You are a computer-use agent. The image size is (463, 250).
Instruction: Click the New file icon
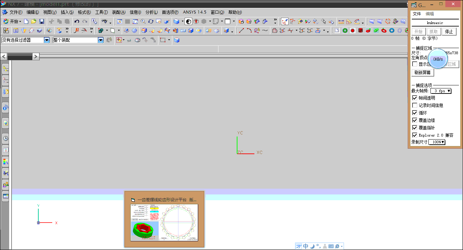[x=26, y=21]
